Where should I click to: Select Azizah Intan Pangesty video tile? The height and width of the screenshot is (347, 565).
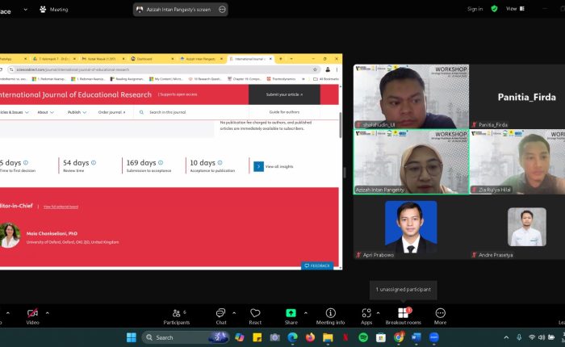coord(411,161)
